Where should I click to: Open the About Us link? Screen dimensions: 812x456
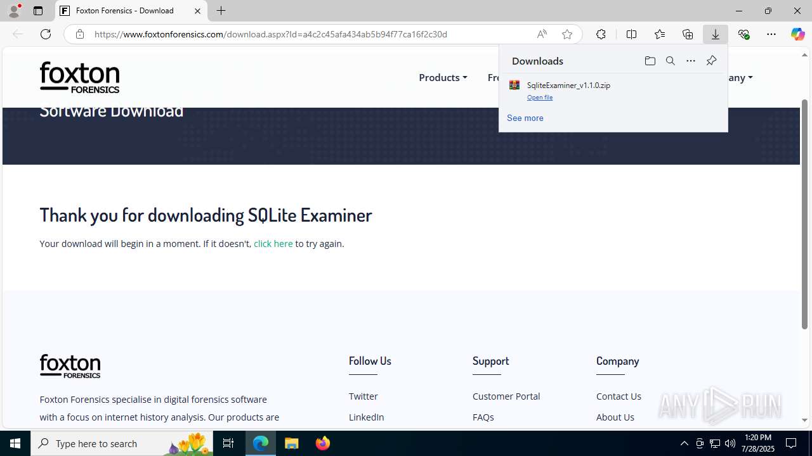tap(615, 417)
